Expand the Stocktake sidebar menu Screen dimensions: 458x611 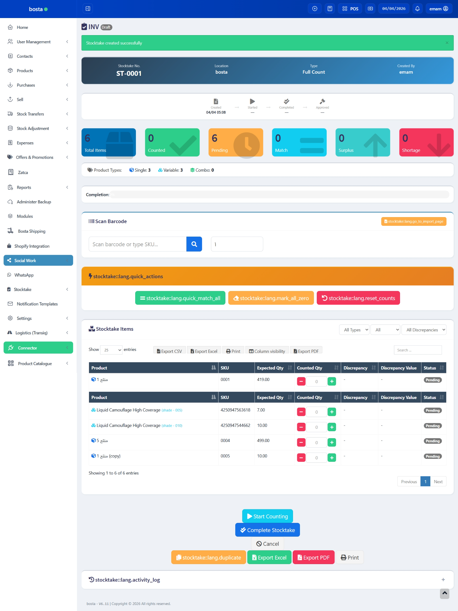click(x=38, y=290)
